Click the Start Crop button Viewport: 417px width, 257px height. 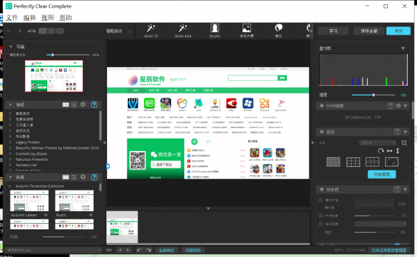[x=382, y=174]
